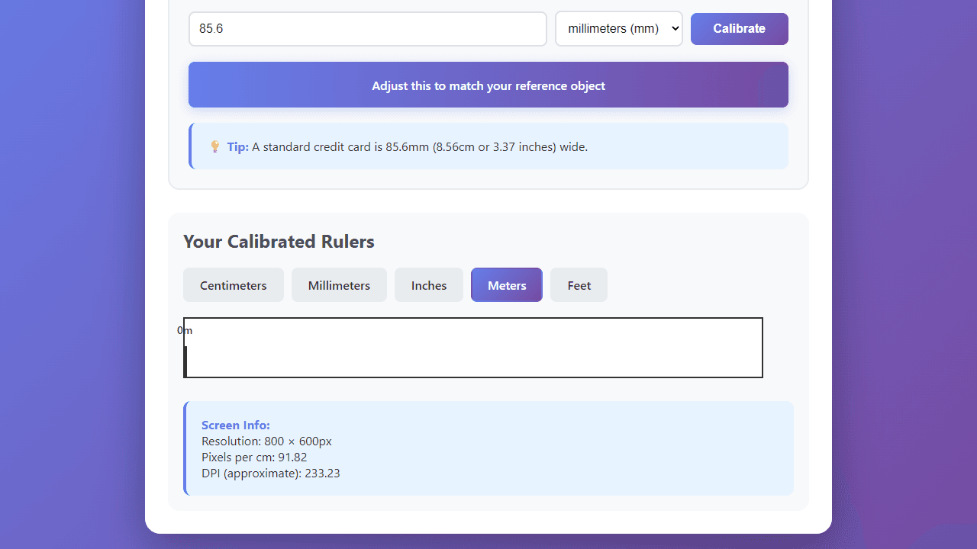Click the lightbulb tip icon
The image size is (977, 549).
(215, 146)
